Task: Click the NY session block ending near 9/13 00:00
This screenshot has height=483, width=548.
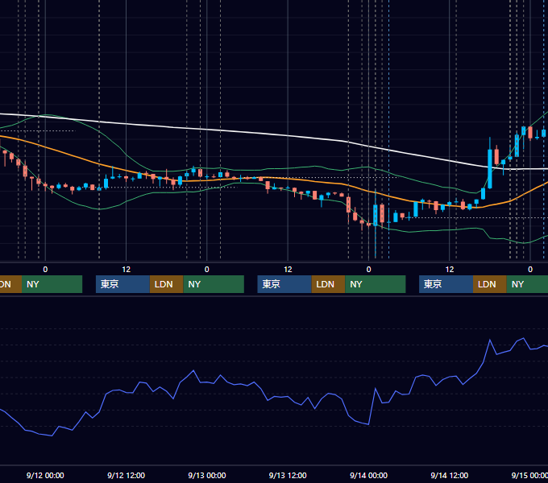Action: 214,284
